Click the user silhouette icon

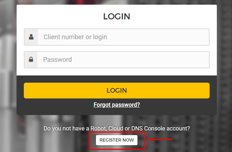31,37
